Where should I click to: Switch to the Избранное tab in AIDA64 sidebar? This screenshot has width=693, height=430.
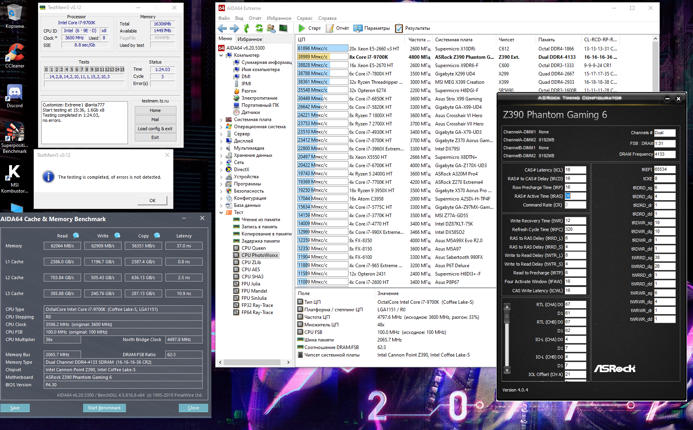tap(250, 39)
